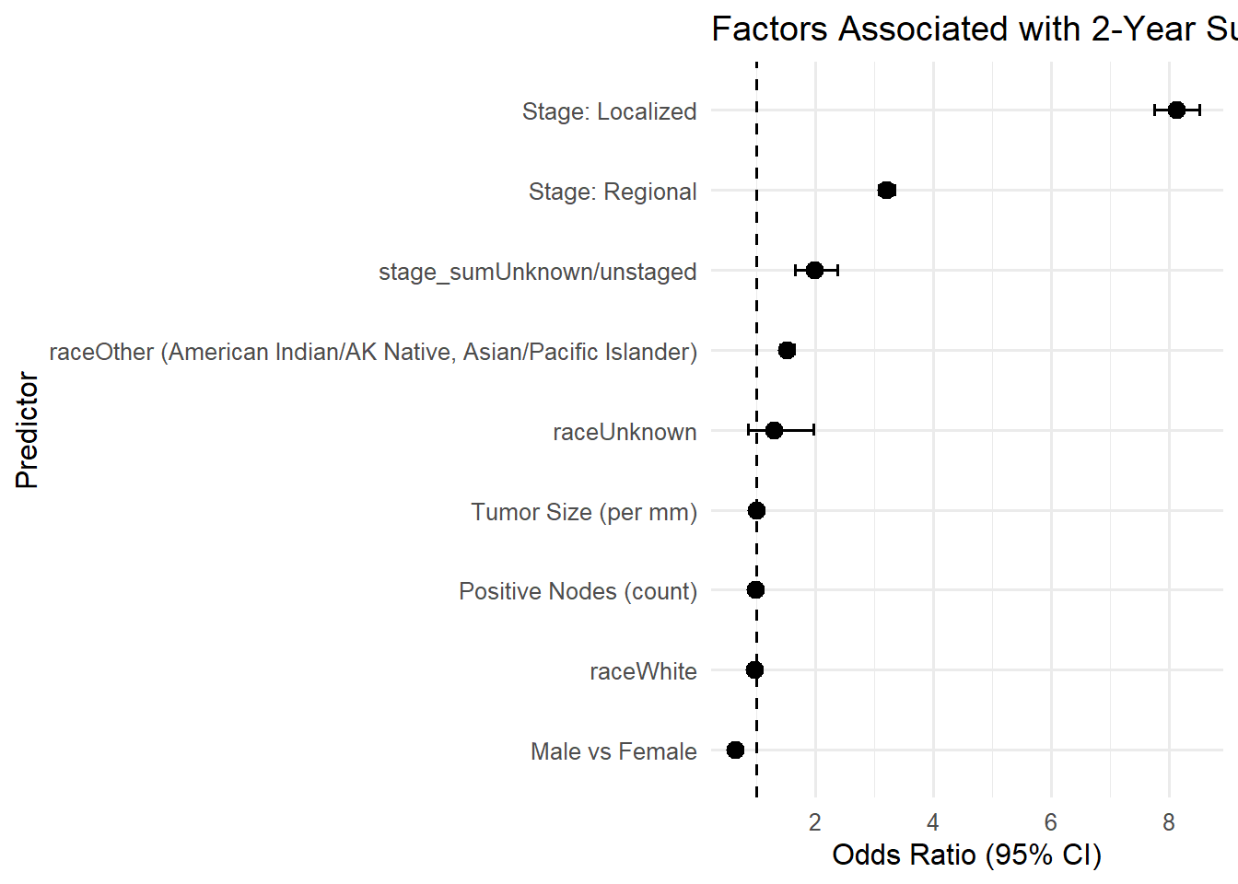Click the raceUnknown axis label
Image resolution: width=1238 pixels, height=884 pixels.
pos(625,432)
